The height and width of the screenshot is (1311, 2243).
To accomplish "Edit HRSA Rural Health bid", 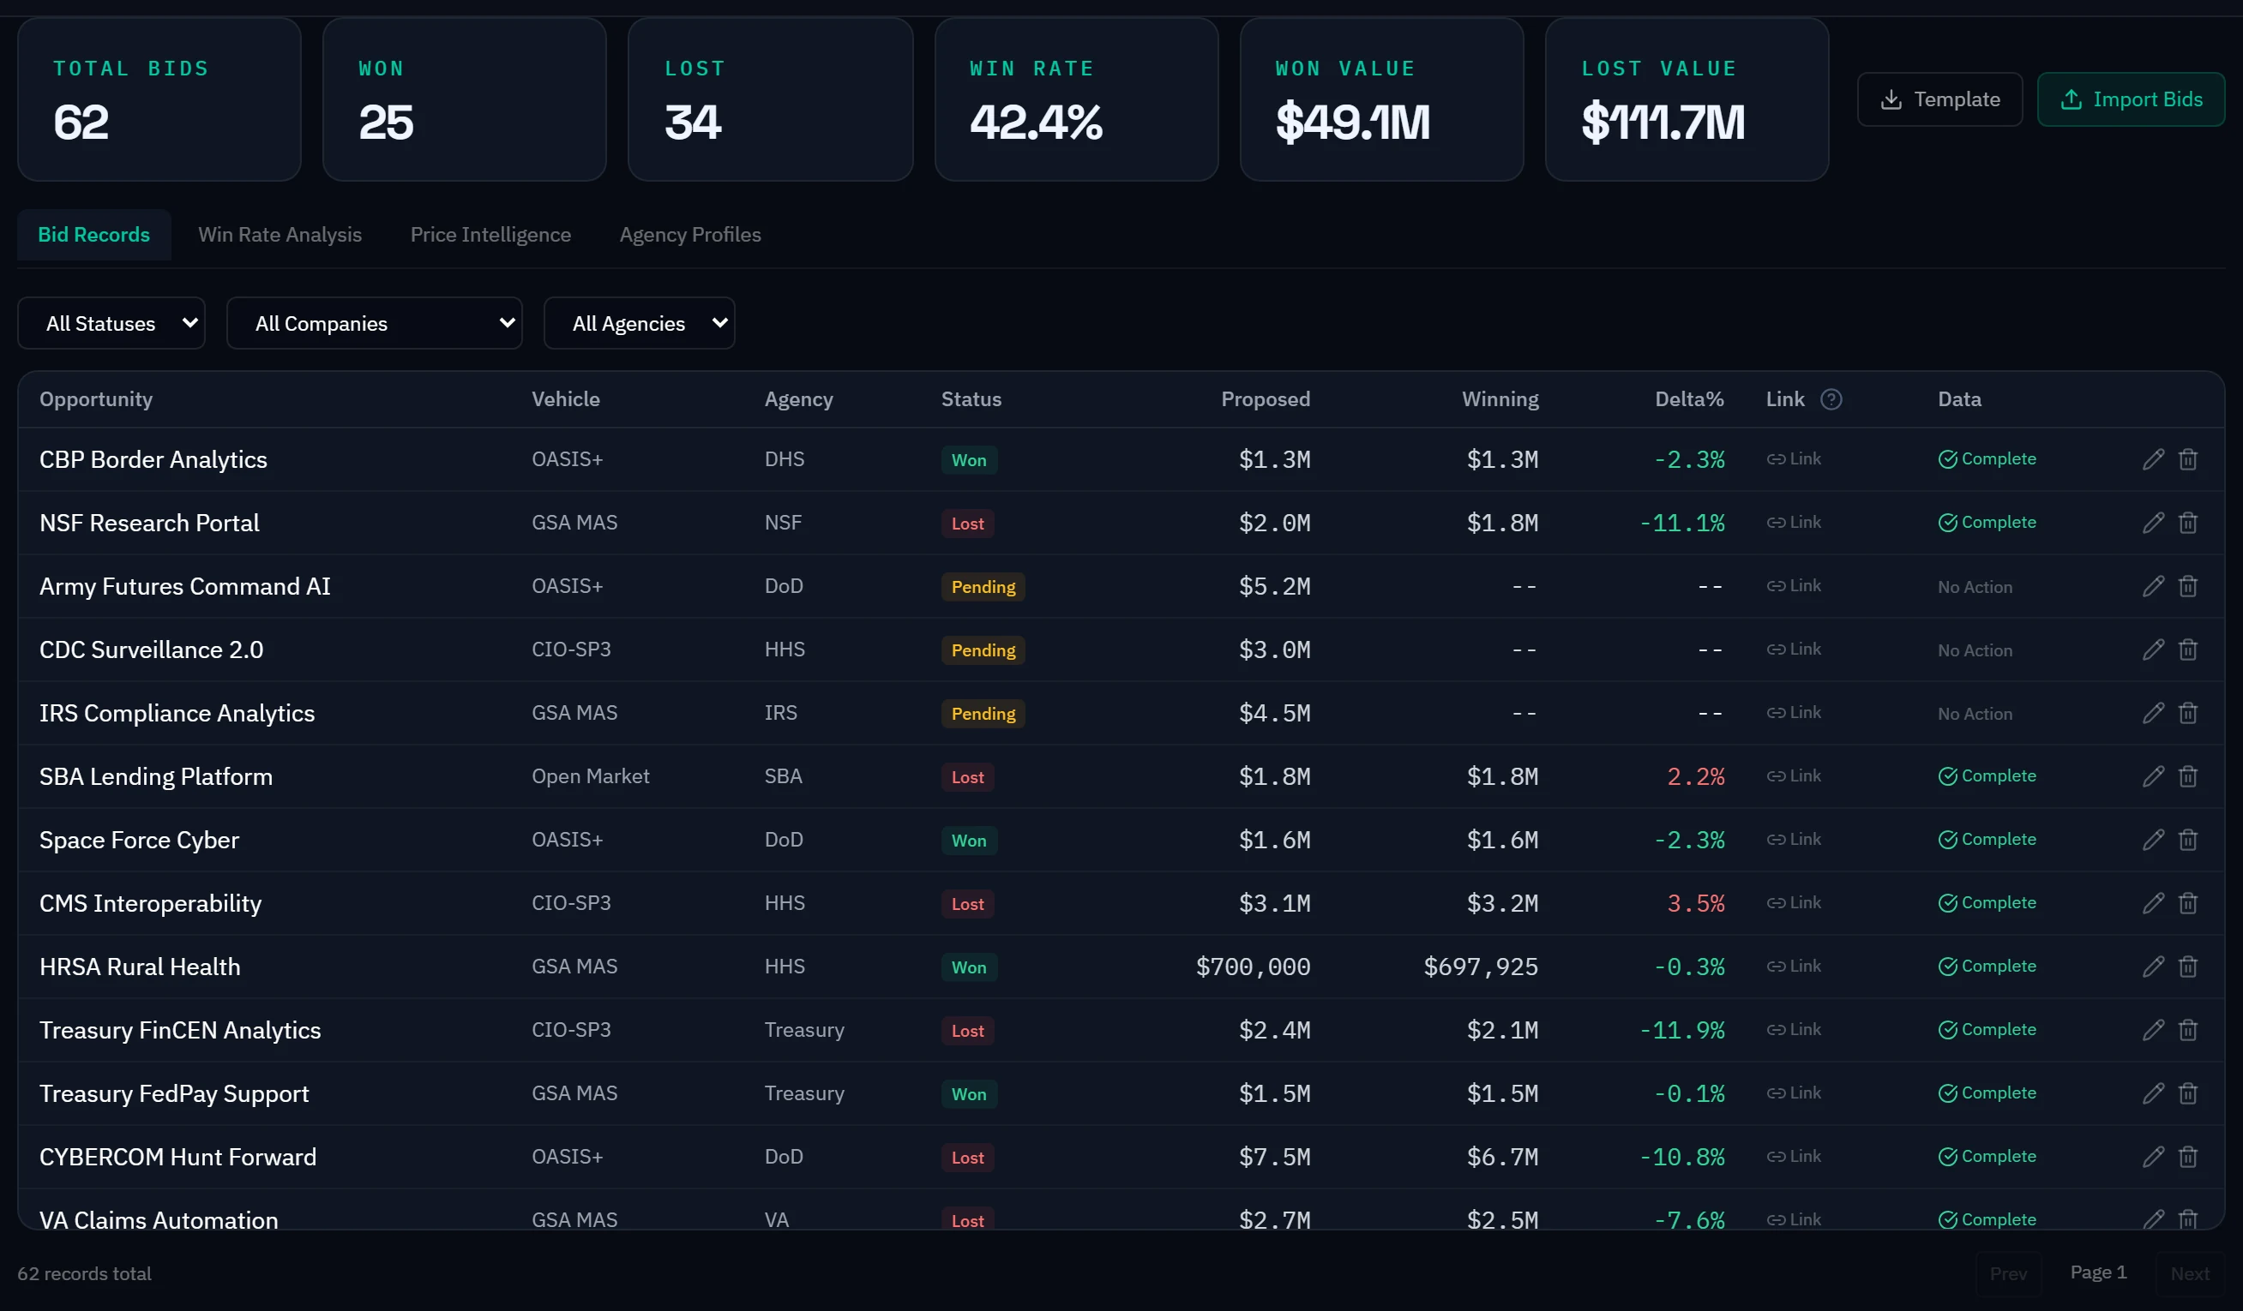I will [x=2153, y=967].
